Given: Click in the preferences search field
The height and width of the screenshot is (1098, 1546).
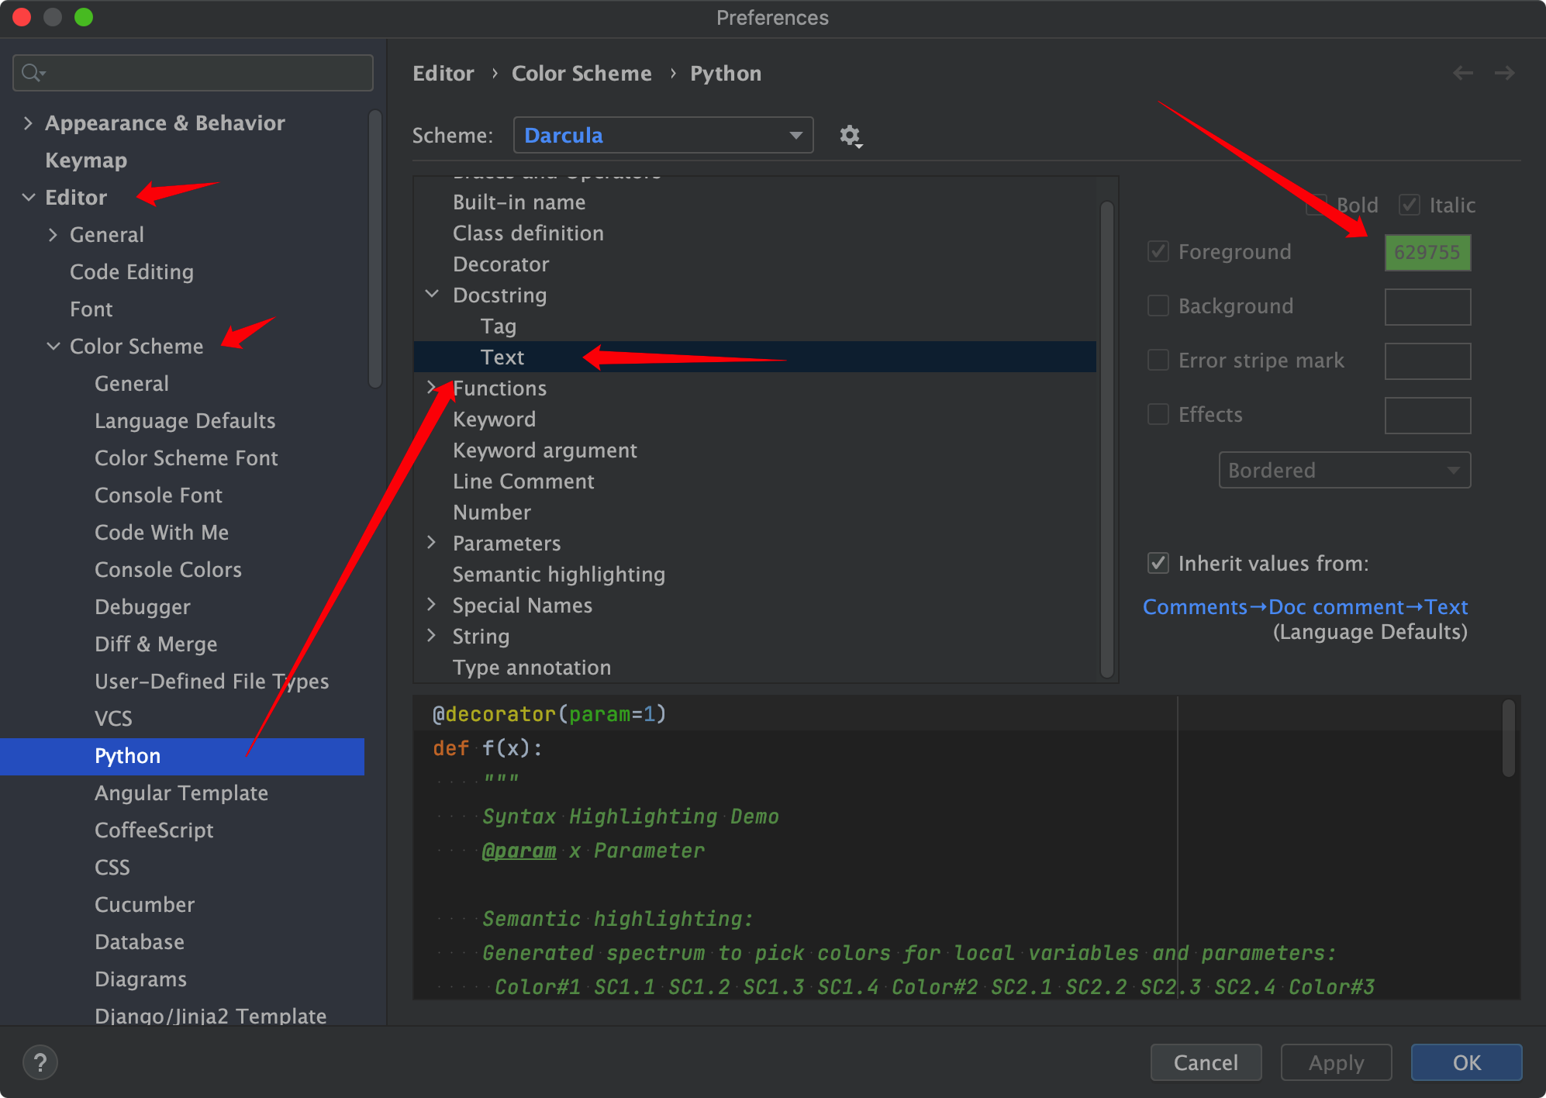Looking at the screenshot, I should [x=193, y=73].
